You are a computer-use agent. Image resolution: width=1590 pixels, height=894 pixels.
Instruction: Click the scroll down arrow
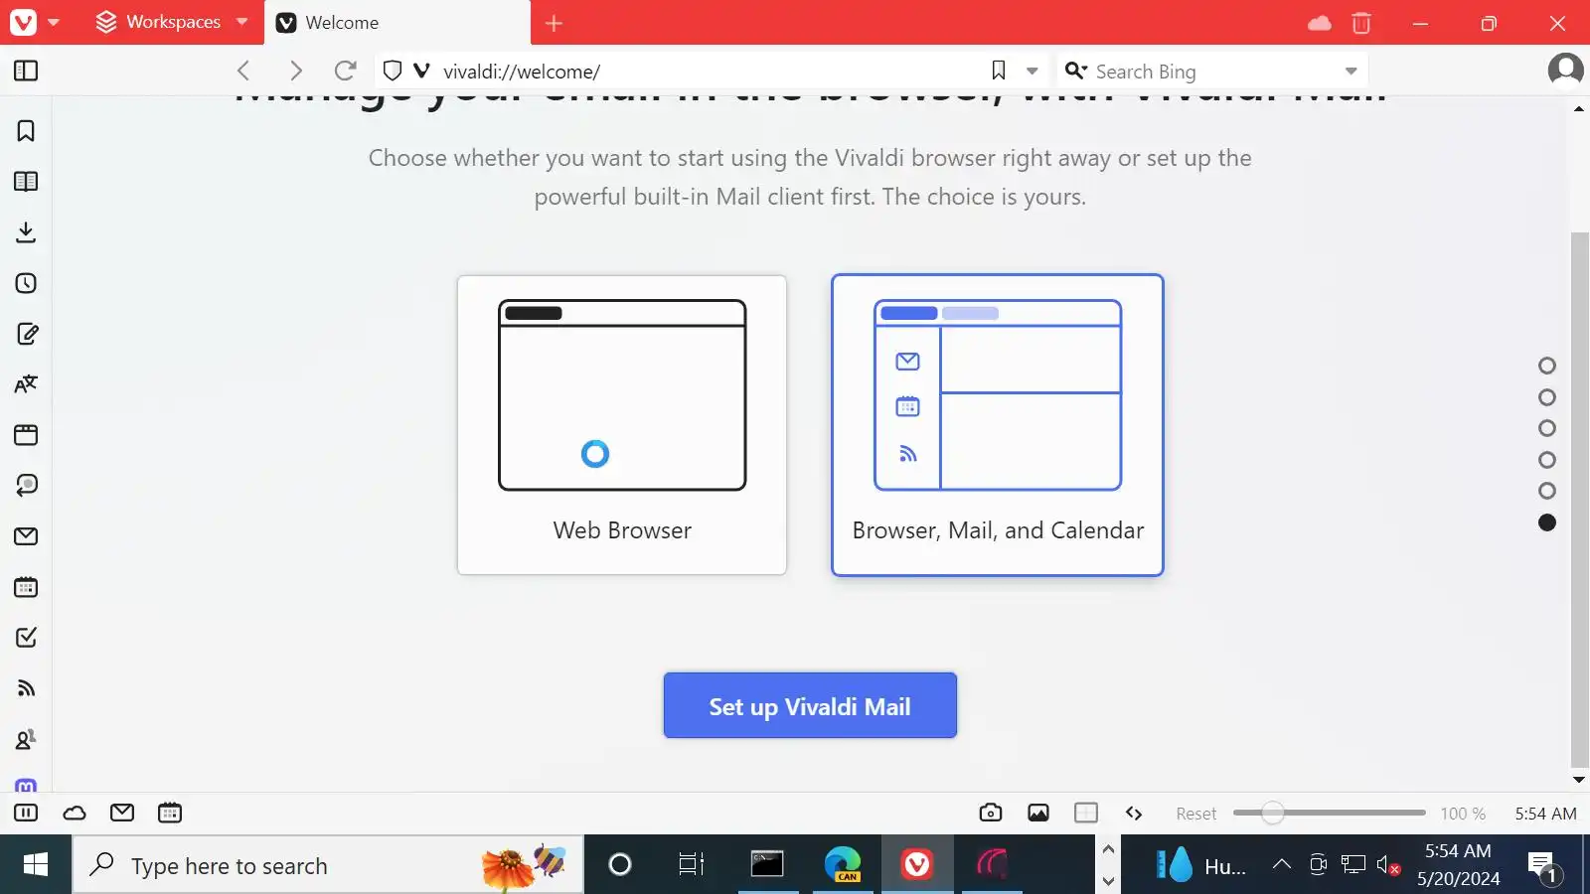coord(1579,781)
